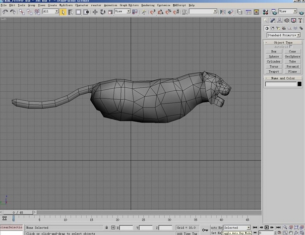Open Curve Editor icon
This screenshot has width=305, height=235.
248,12
